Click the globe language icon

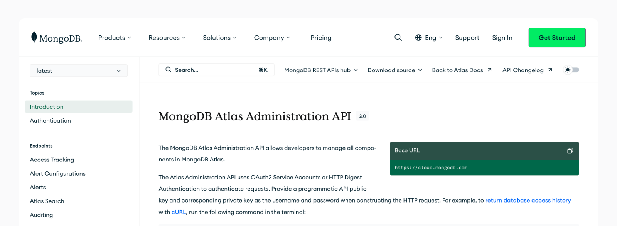418,38
